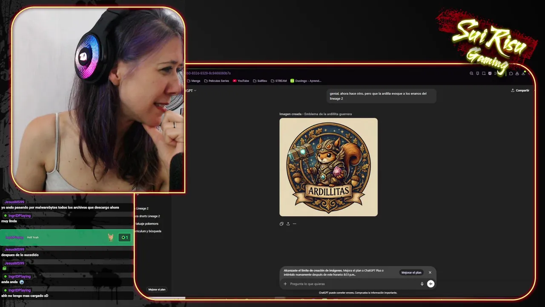Click the reaction counter showing 1
The image size is (545, 307).
[x=124, y=237]
